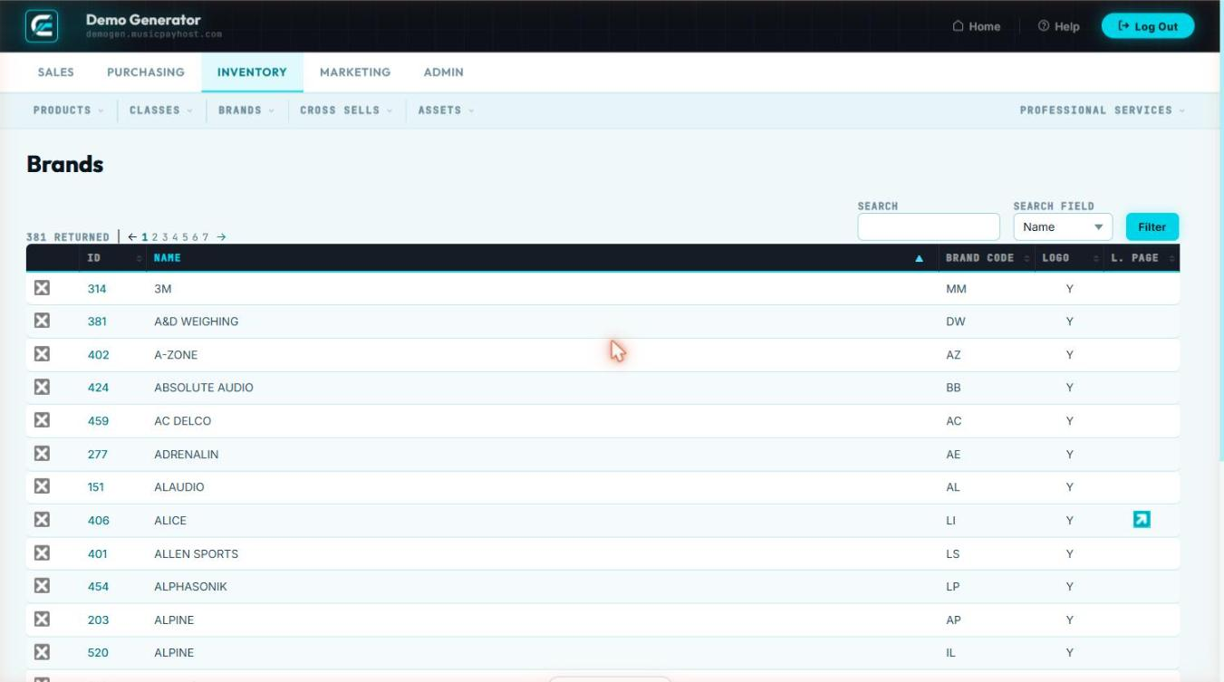Click the Filter button
Screen dimensions: 1224x682
(1152, 227)
